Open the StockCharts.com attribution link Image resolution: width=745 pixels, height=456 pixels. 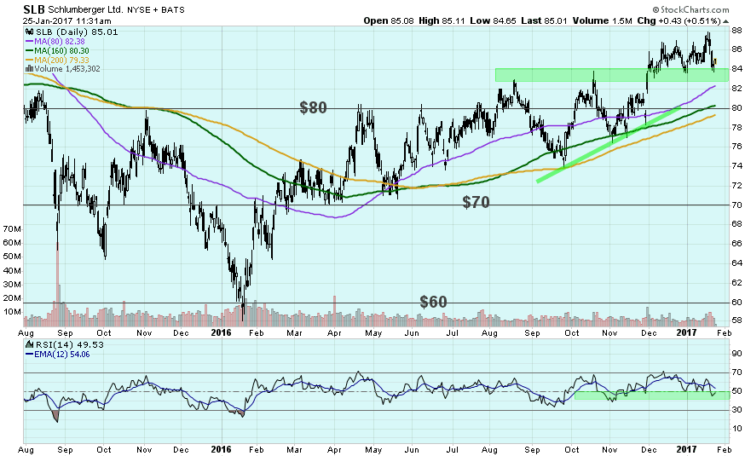(x=690, y=9)
